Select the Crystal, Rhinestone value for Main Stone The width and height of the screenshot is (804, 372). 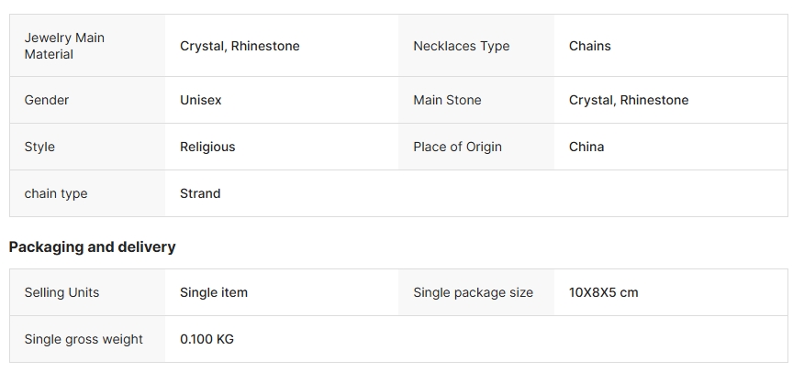click(x=628, y=100)
